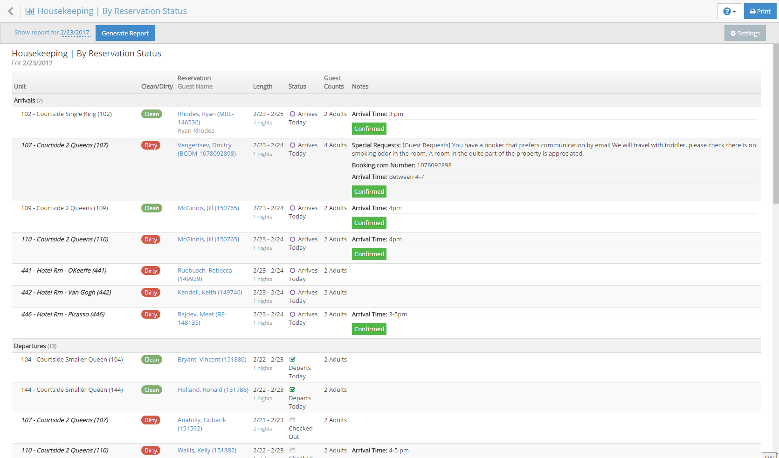Click the Checked Out icon for Anatoliy
The height and width of the screenshot is (458, 779).
(x=292, y=420)
